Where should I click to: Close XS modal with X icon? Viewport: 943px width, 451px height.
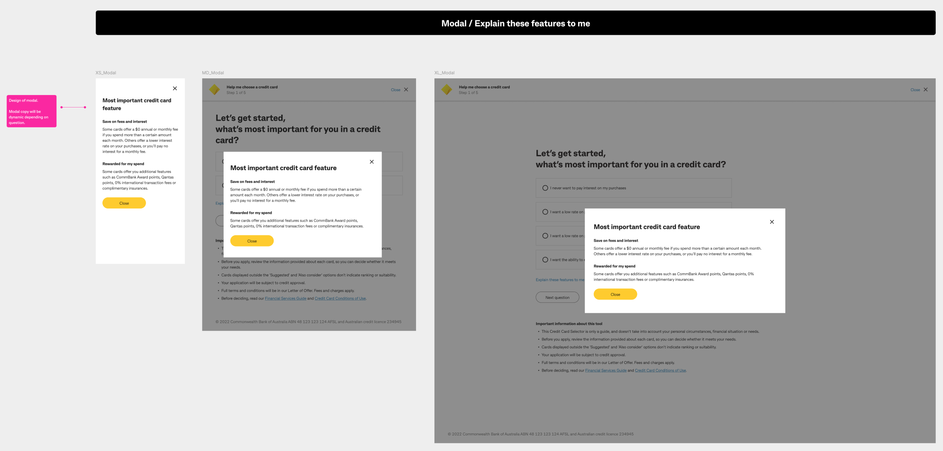175,88
